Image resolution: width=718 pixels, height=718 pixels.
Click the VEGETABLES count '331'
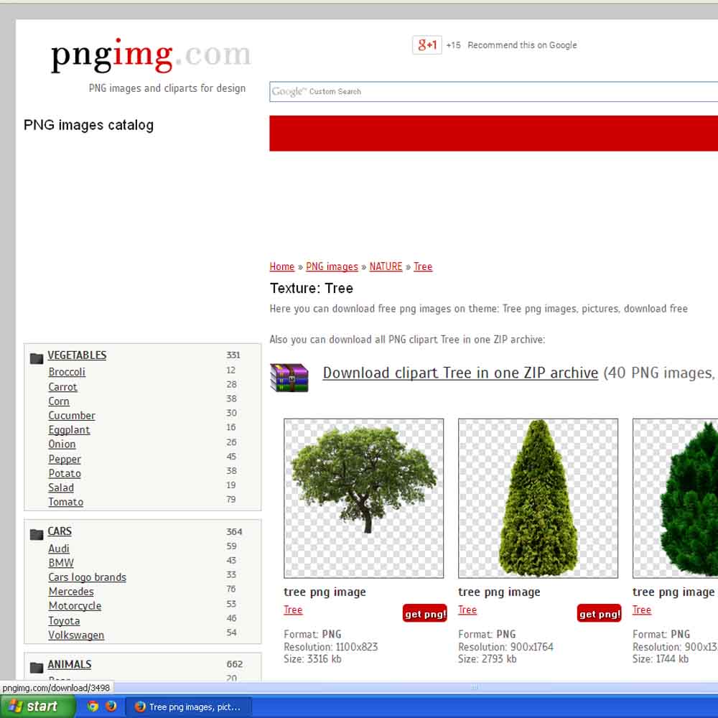tap(233, 355)
